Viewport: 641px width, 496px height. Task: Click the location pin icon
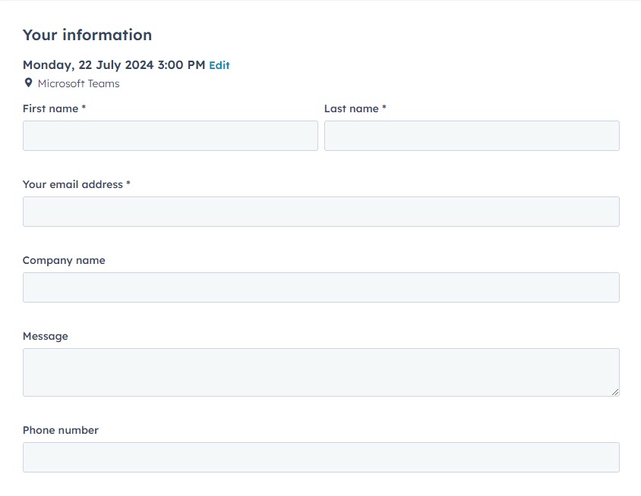[x=28, y=83]
